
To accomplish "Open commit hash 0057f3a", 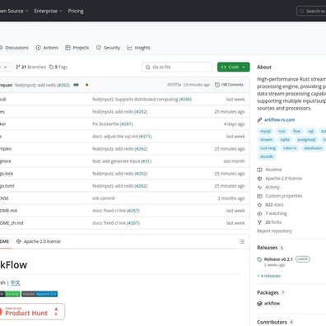I will pyautogui.click(x=174, y=85).
